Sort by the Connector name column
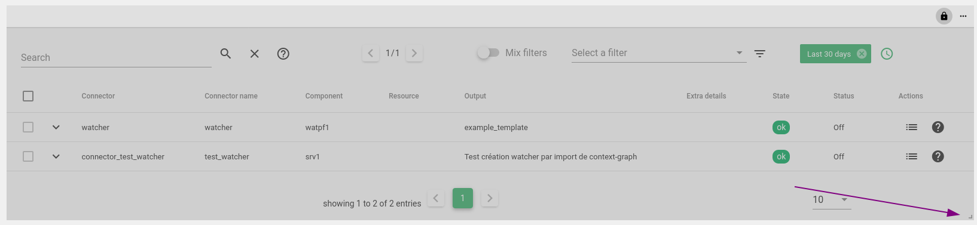This screenshot has height=225, width=977. pyautogui.click(x=231, y=96)
